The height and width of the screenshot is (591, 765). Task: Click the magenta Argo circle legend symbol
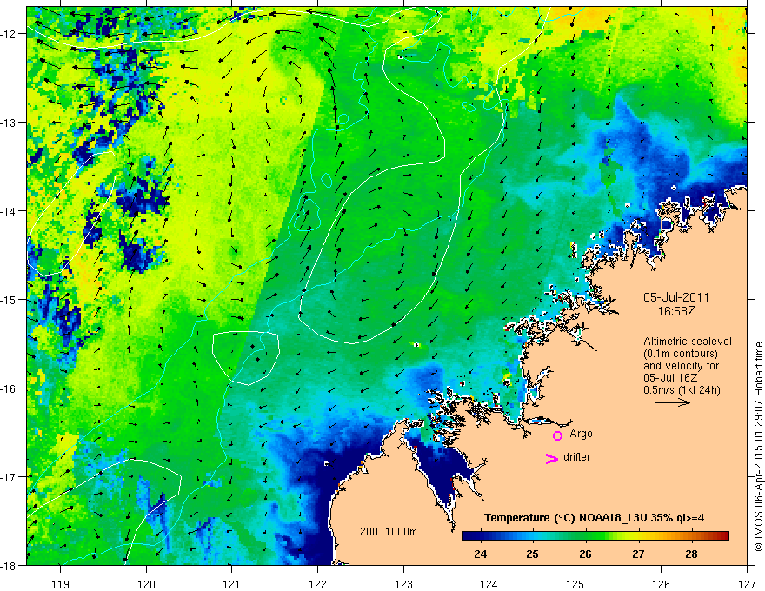pos(557,435)
